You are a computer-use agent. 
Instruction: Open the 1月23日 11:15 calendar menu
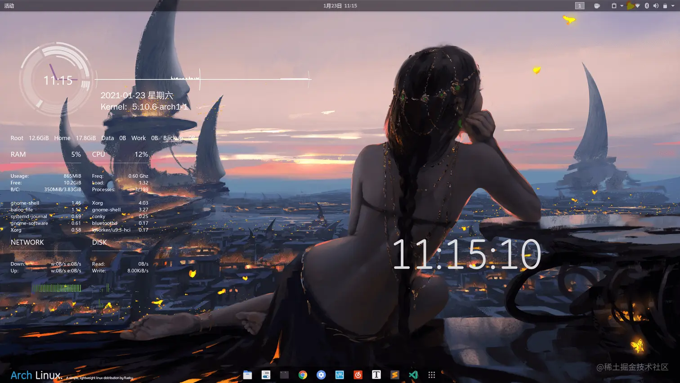point(340,6)
